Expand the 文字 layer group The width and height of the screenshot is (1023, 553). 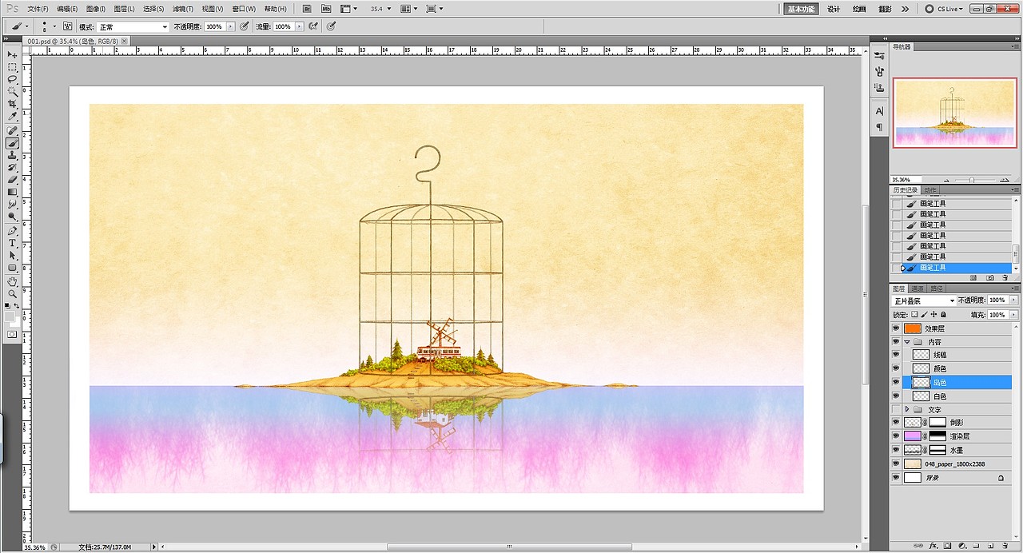[x=907, y=409]
